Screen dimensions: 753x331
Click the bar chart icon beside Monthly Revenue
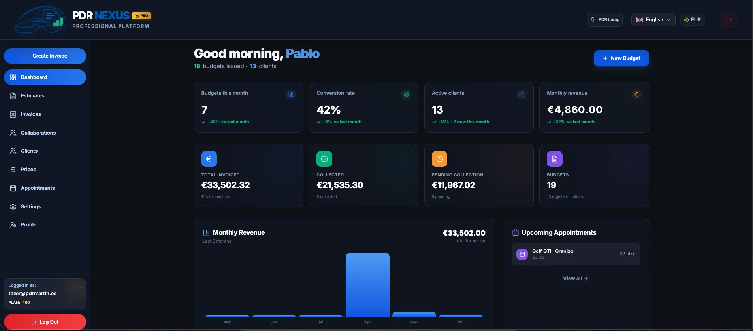(x=206, y=232)
